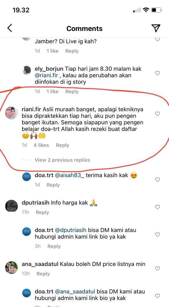Open direct messages via paper plane icon
The image size is (169, 307).
[x=156, y=28]
